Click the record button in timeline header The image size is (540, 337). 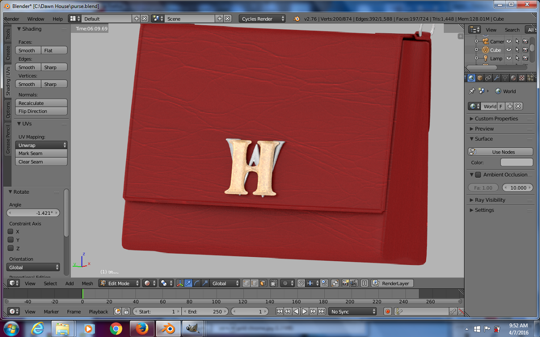click(x=388, y=311)
